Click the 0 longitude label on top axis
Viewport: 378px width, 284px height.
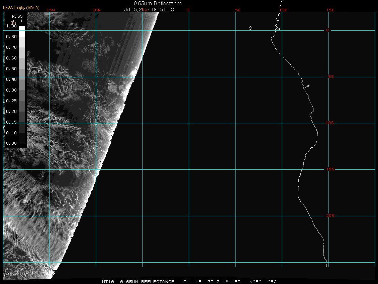tap(188, 10)
